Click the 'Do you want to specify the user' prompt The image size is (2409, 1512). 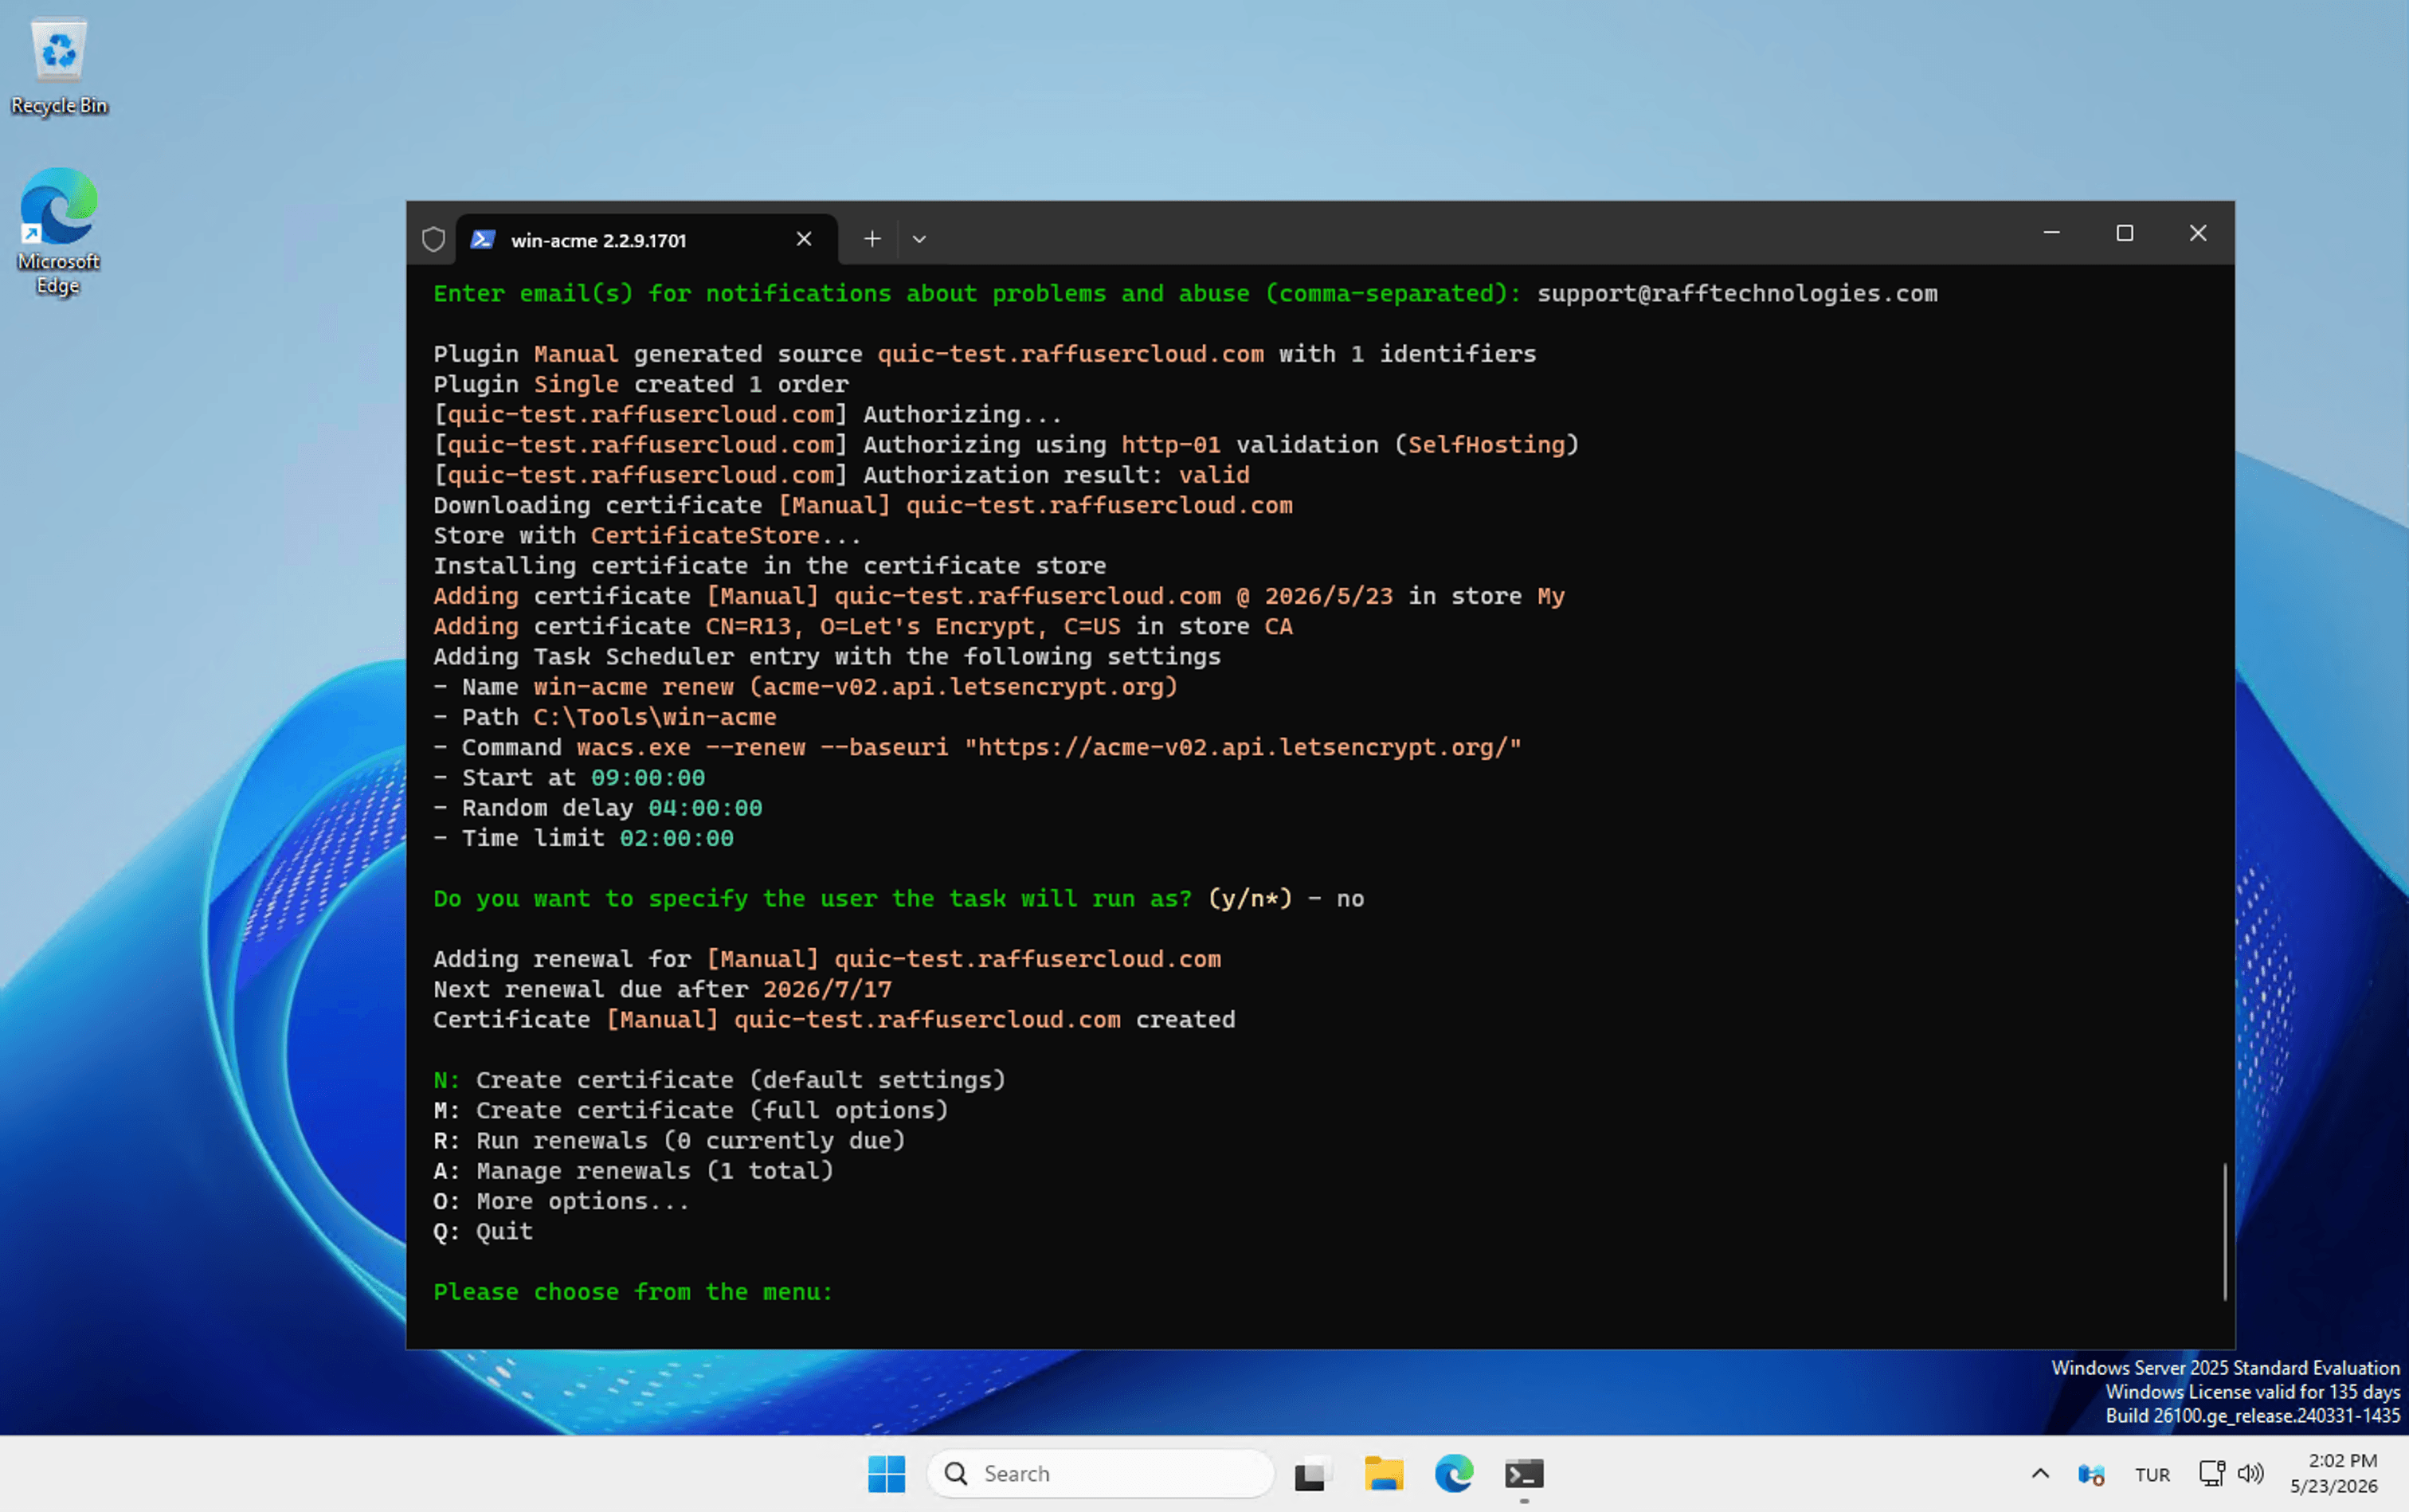tap(898, 898)
